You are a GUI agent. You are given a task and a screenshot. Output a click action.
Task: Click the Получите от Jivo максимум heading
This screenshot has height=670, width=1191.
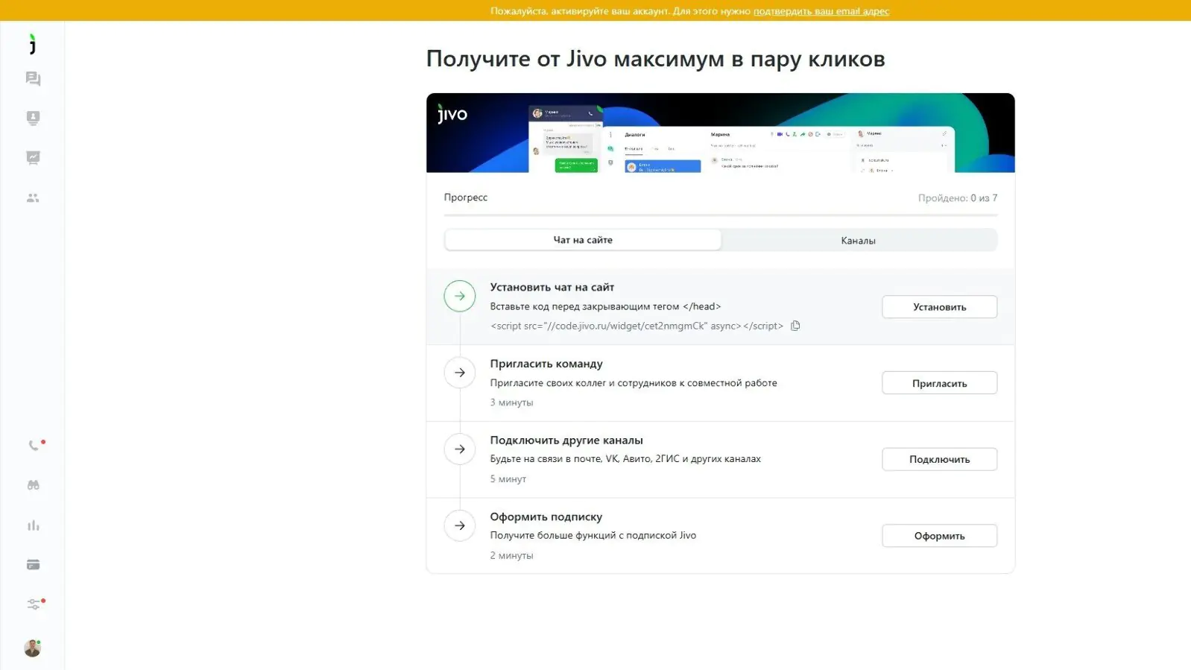656,59
